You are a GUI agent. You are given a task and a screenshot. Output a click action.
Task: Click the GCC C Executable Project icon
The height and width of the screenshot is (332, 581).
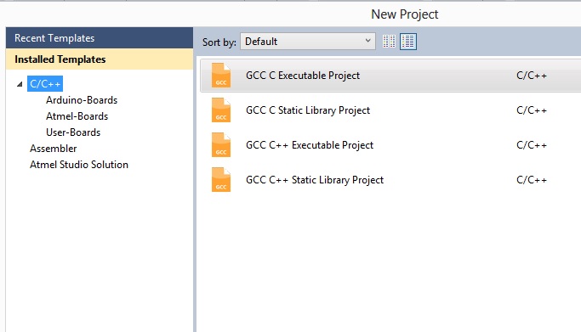[221, 76]
